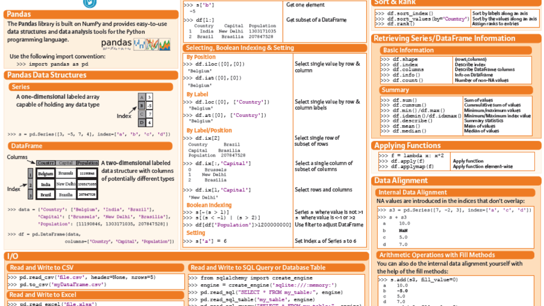Click the orange 'Series' subheading
The height and width of the screenshot is (306, 544).
tap(91, 87)
